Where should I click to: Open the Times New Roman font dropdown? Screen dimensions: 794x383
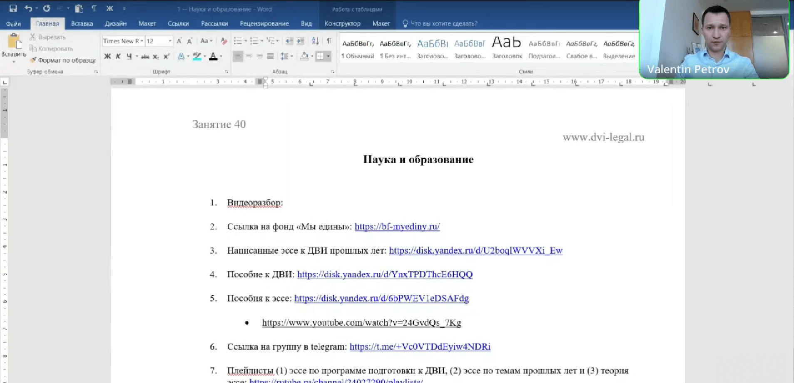pyautogui.click(x=142, y=41)
